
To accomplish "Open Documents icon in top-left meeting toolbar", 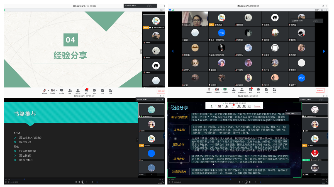I will (103, 91).
